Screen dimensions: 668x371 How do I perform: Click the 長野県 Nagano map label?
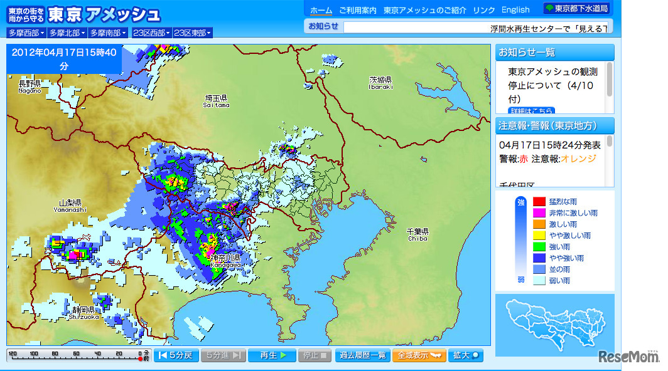coord(30,86)
